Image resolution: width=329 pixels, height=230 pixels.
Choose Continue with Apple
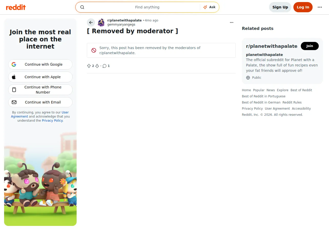point(40,77)
